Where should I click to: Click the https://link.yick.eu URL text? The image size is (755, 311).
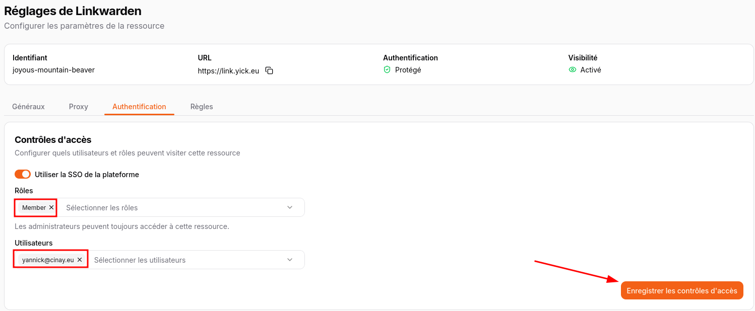coord(228,71)
